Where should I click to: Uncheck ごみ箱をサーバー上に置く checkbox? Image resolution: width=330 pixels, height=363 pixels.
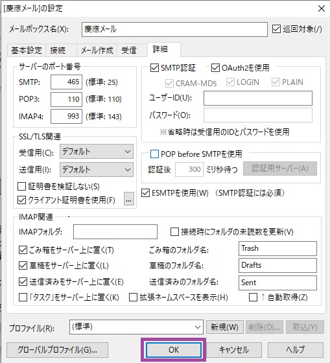pos(23,250)
